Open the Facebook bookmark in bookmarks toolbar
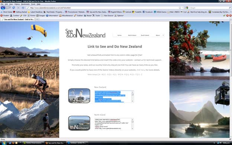 point(148,12)
